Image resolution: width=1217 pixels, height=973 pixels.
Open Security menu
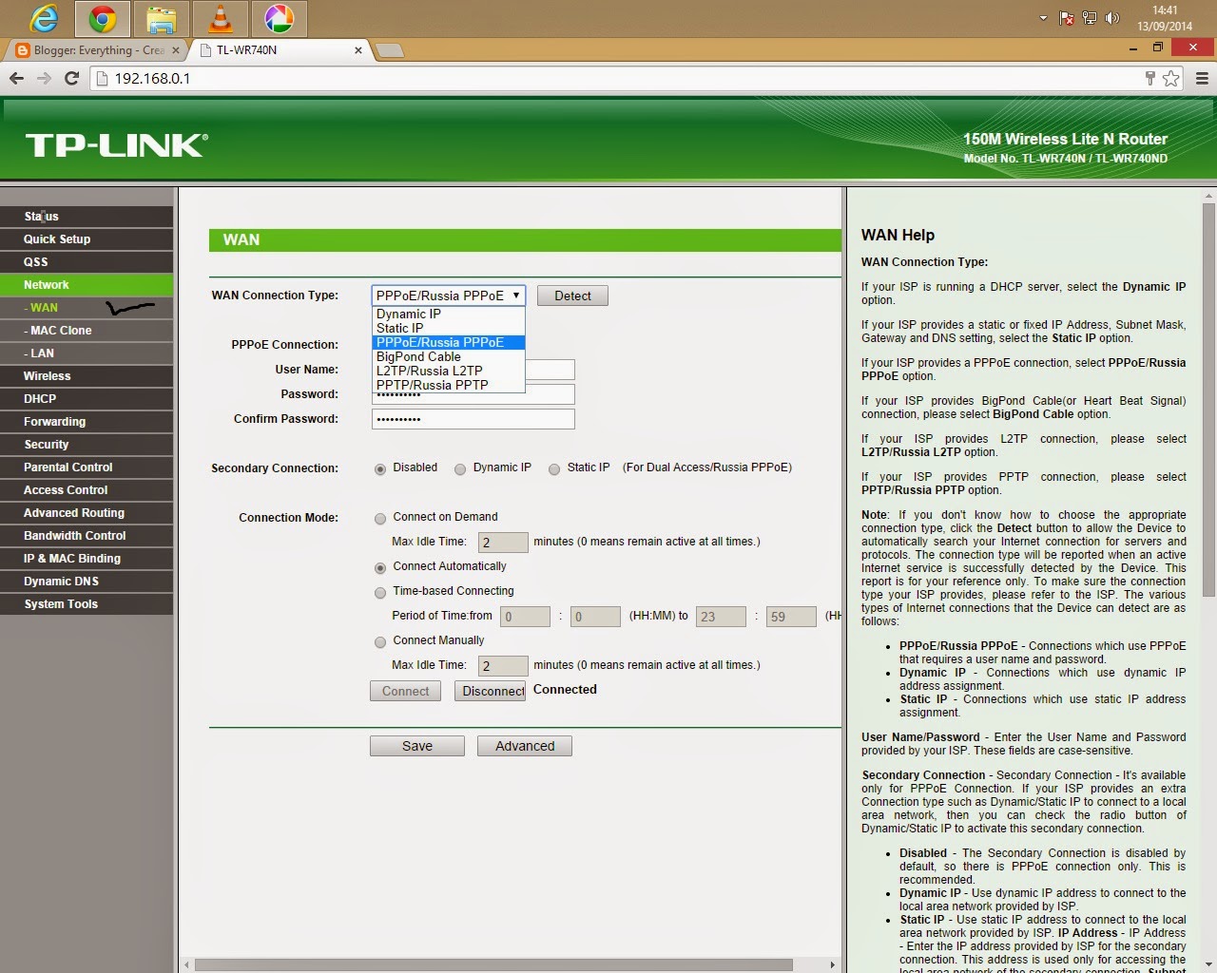pos(87,445)
